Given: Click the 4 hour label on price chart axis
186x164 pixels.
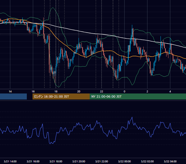Looking at the screenshot, I should pyautogui.click(x=170, y=92).
